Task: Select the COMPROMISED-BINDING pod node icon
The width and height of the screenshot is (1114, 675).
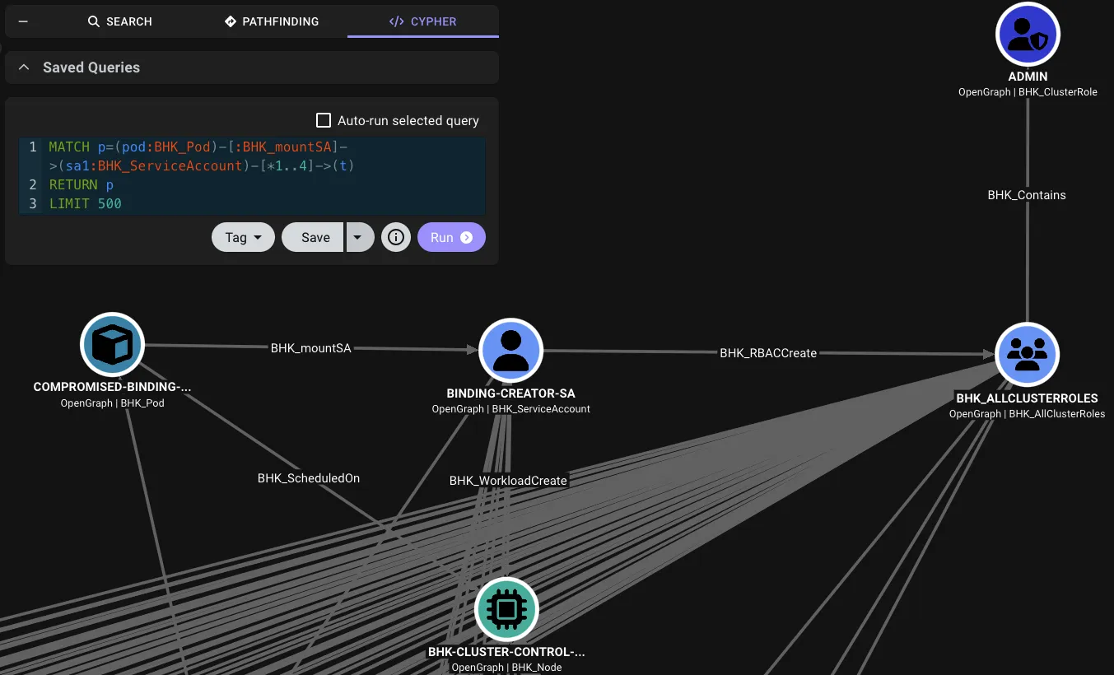Action: tap(113, 345)
